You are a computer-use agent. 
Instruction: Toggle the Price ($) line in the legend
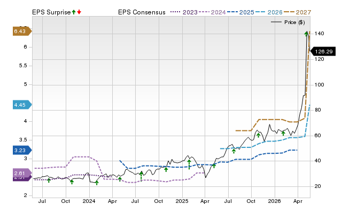[287, 22]
